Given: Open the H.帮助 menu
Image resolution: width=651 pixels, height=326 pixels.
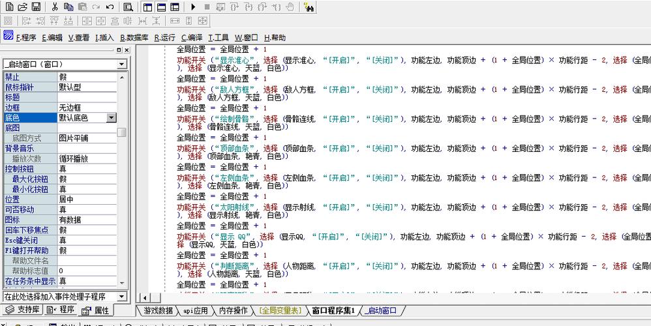Looking at the screenshot, I should (275, 38).
